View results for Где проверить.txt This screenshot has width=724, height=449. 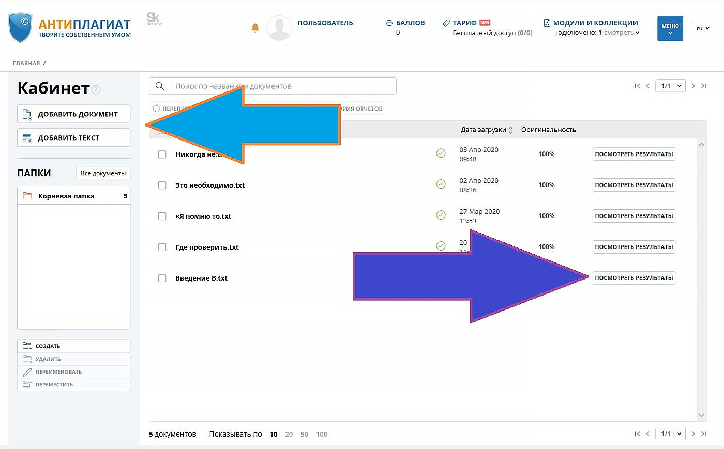coord(633,247)
